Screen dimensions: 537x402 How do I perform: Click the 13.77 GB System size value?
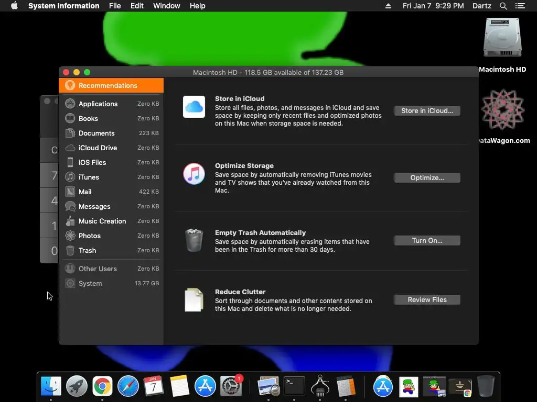click(147, 283)
